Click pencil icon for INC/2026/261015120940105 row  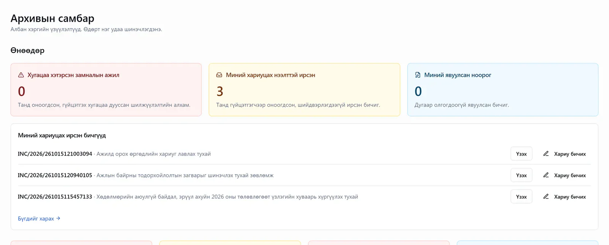pyautogui.click(x=546, y=175)
